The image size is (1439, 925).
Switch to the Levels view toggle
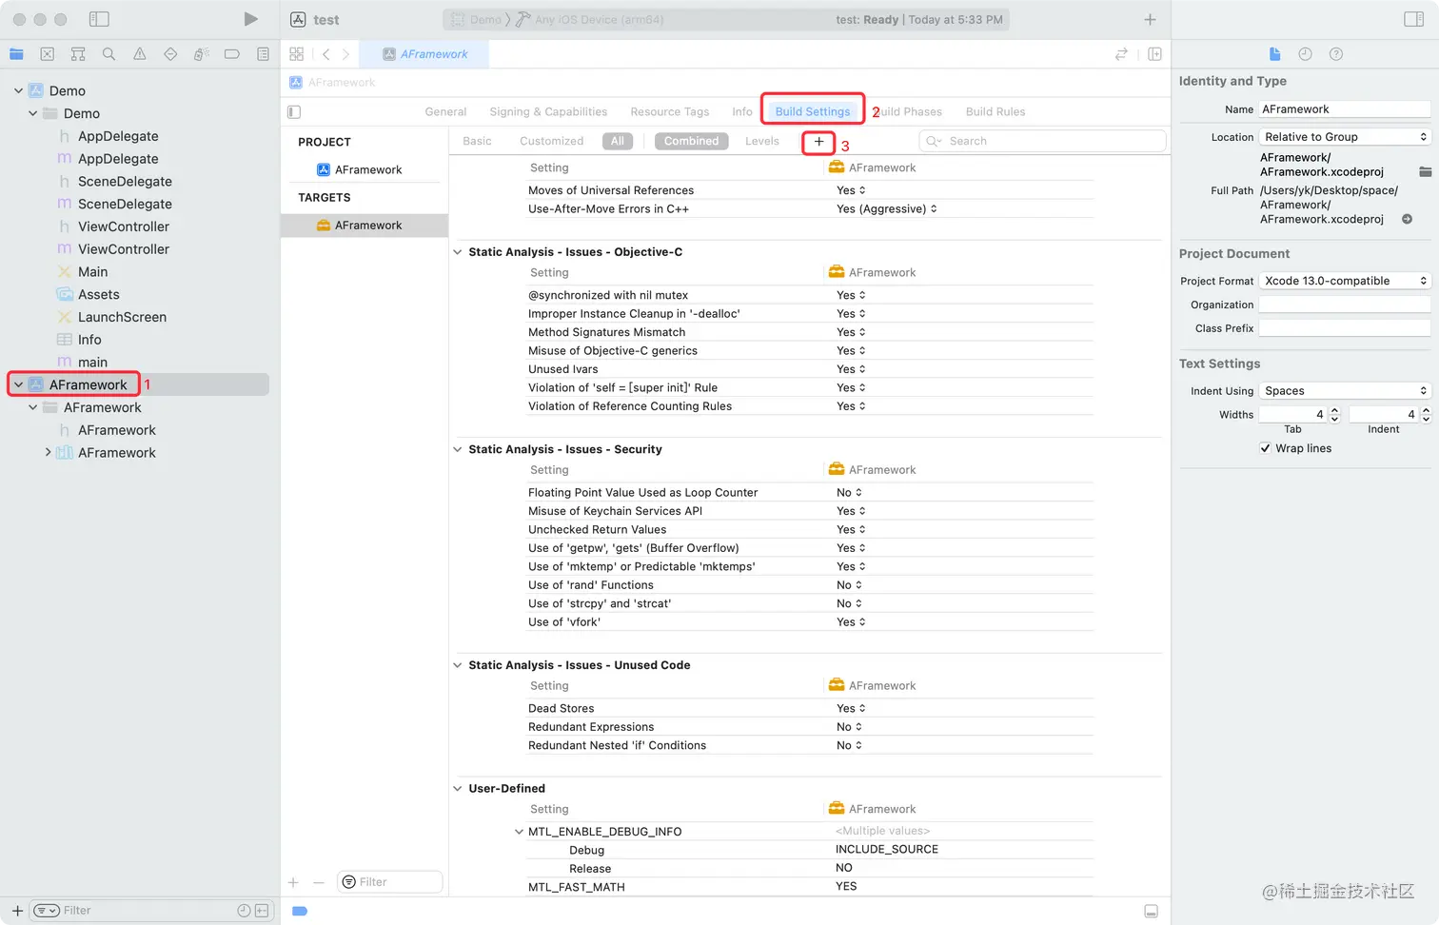tap(761, 141)
